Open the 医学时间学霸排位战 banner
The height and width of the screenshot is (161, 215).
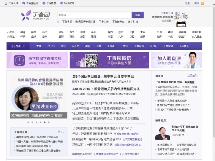point(37,60)
